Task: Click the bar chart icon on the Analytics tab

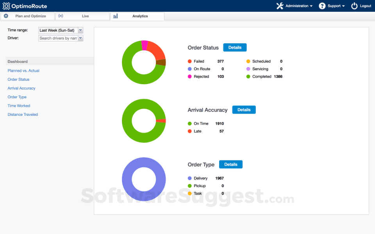Action: coord(115,16)
